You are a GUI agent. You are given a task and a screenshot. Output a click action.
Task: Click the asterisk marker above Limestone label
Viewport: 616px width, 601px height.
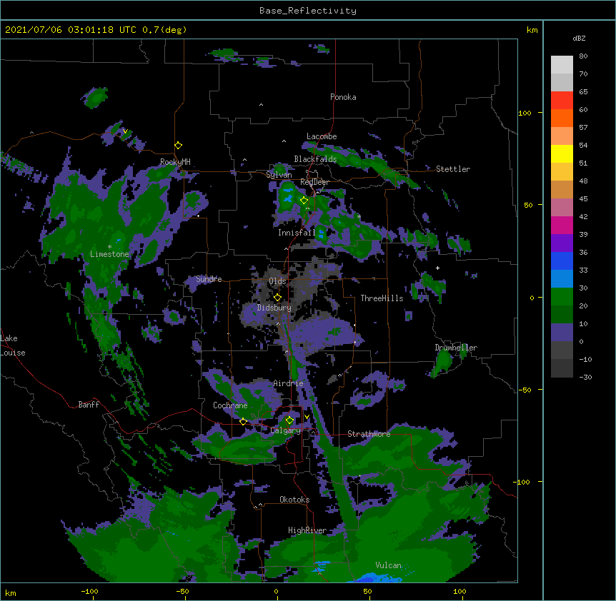click(x=109, y=247)
